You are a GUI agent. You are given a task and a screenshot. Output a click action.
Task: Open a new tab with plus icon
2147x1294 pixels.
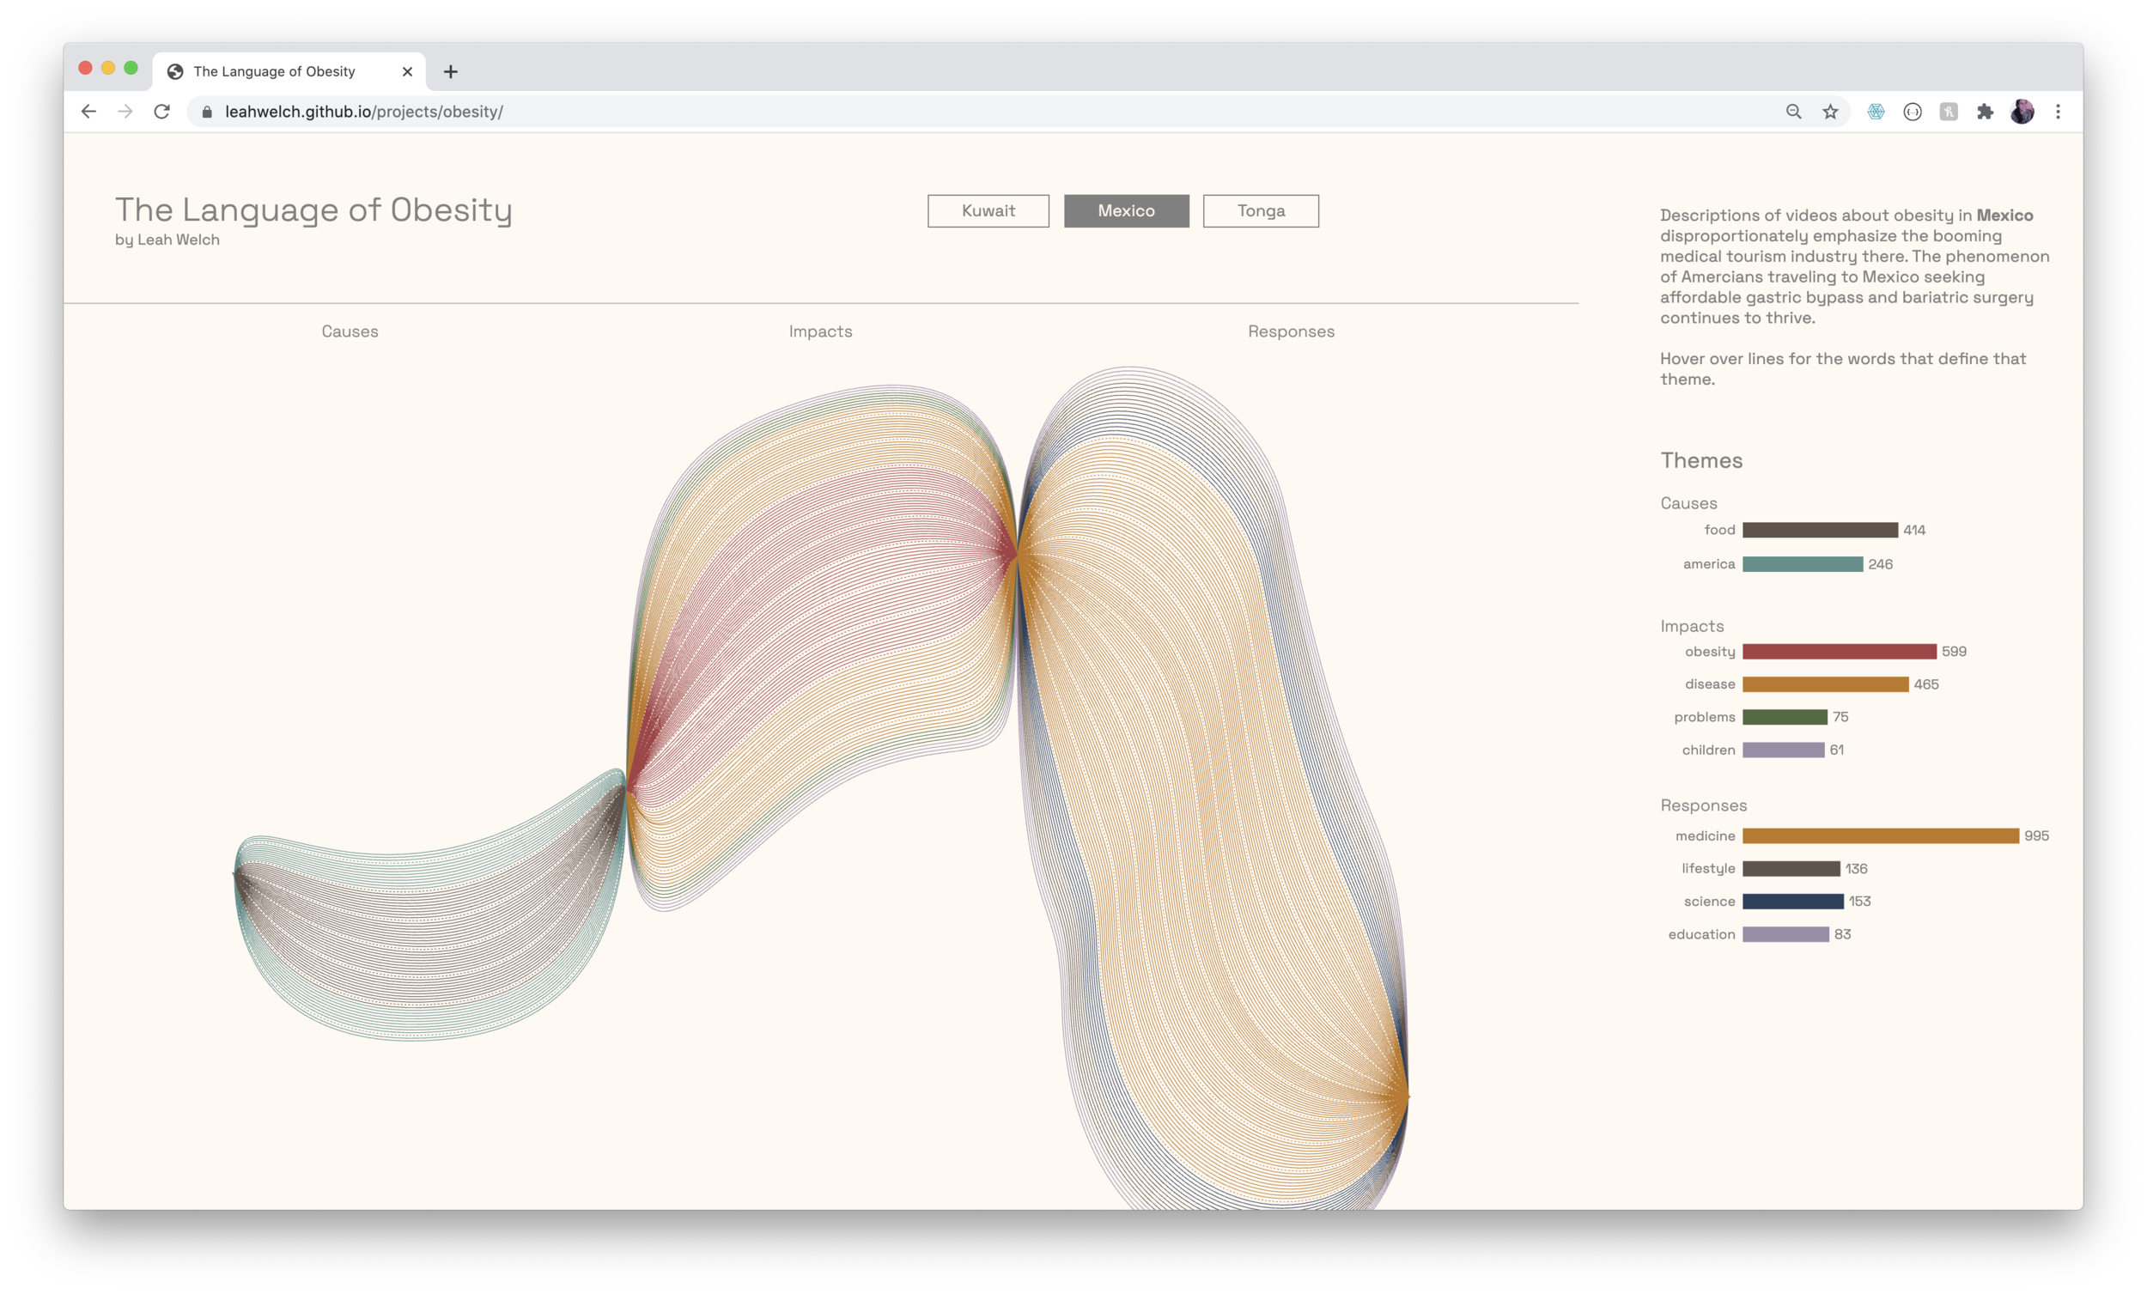point(451,71)
